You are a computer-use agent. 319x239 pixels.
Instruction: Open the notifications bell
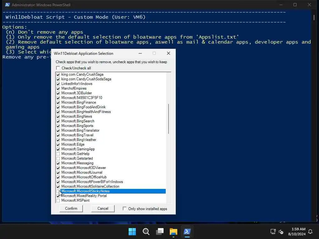coord(310,232)
